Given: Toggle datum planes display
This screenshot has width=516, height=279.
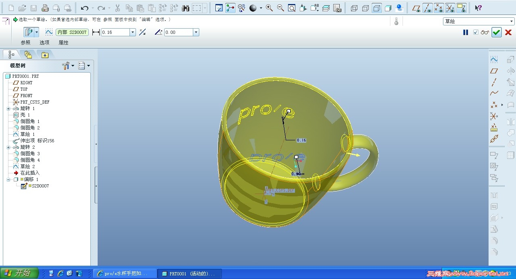Looking at the screenshot, I should pyautogui.click(x=416, y=8).
